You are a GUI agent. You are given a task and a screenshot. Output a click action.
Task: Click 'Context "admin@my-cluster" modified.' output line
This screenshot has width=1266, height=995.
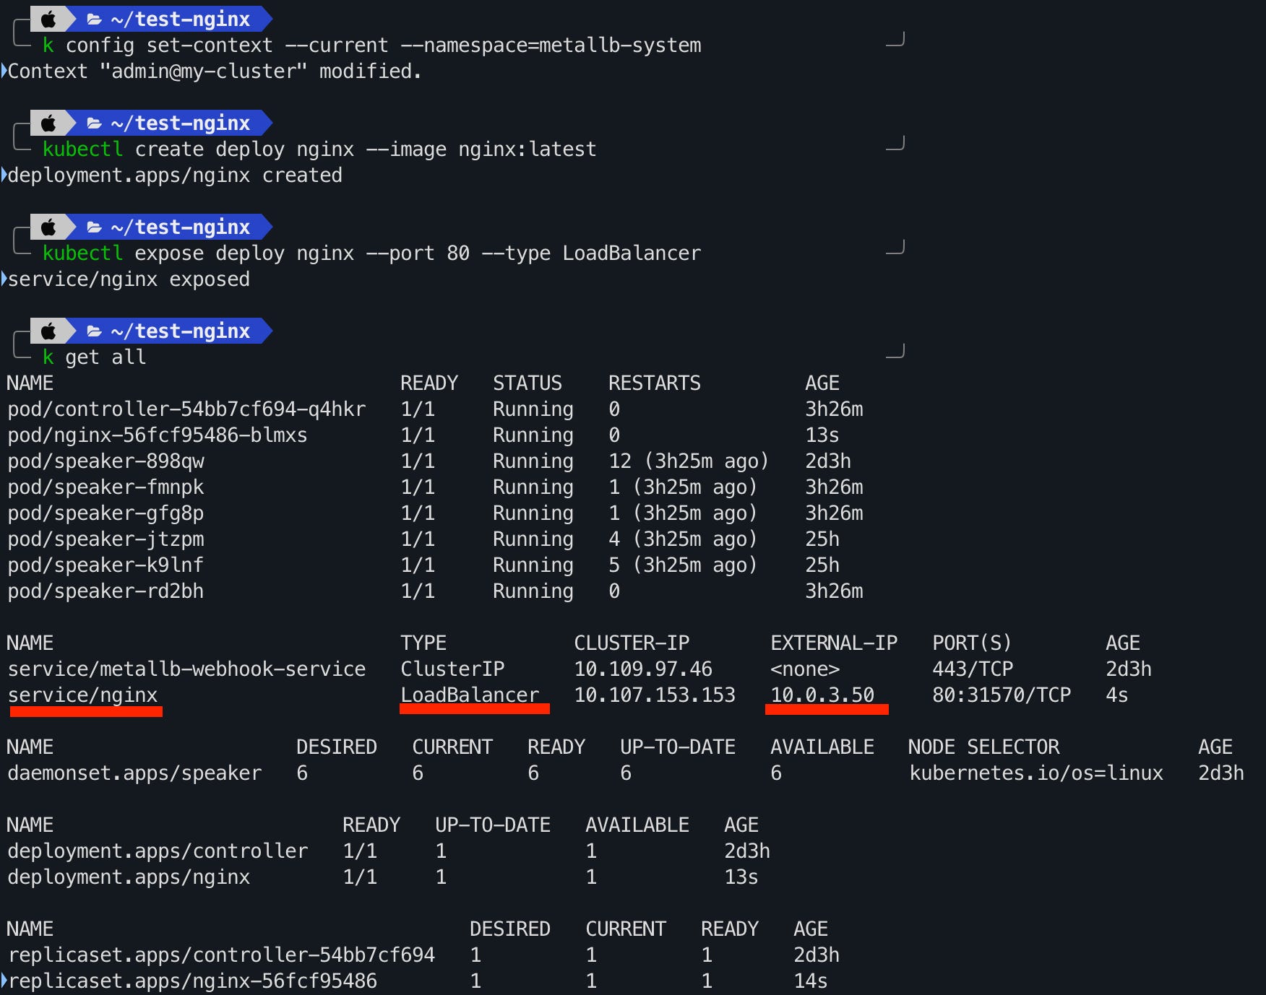pos(215,71)
